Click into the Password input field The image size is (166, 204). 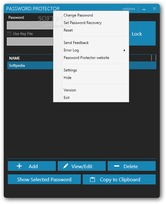coord(30,25)
